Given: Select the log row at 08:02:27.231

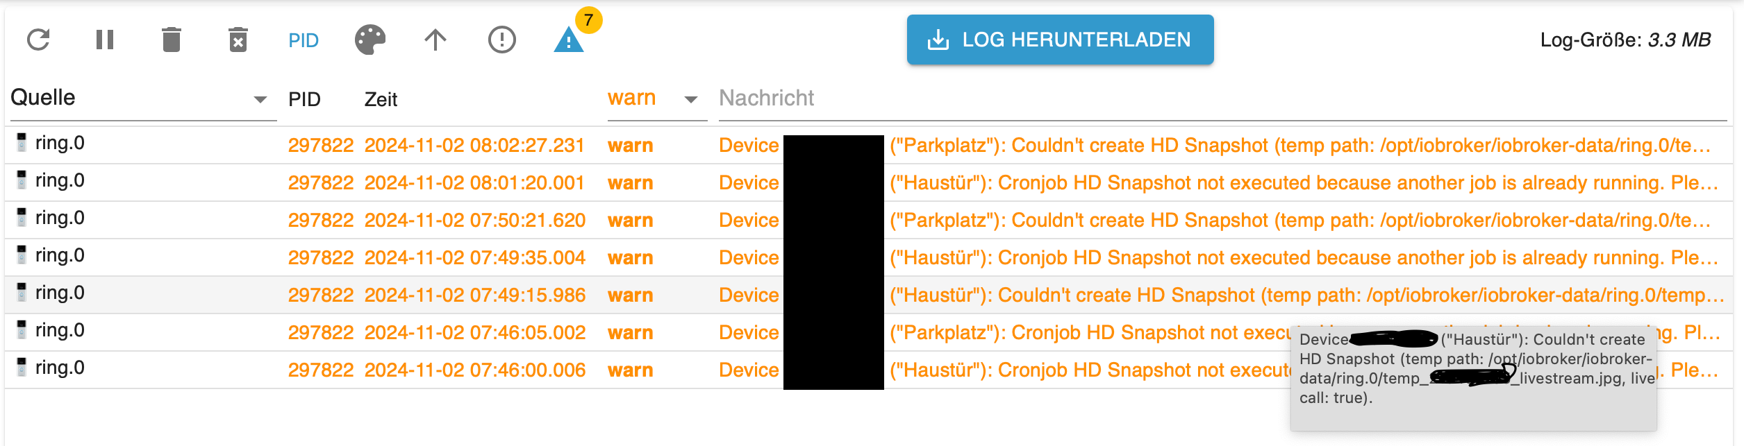Looking at the screenshot, I should (x=474, y=145).
